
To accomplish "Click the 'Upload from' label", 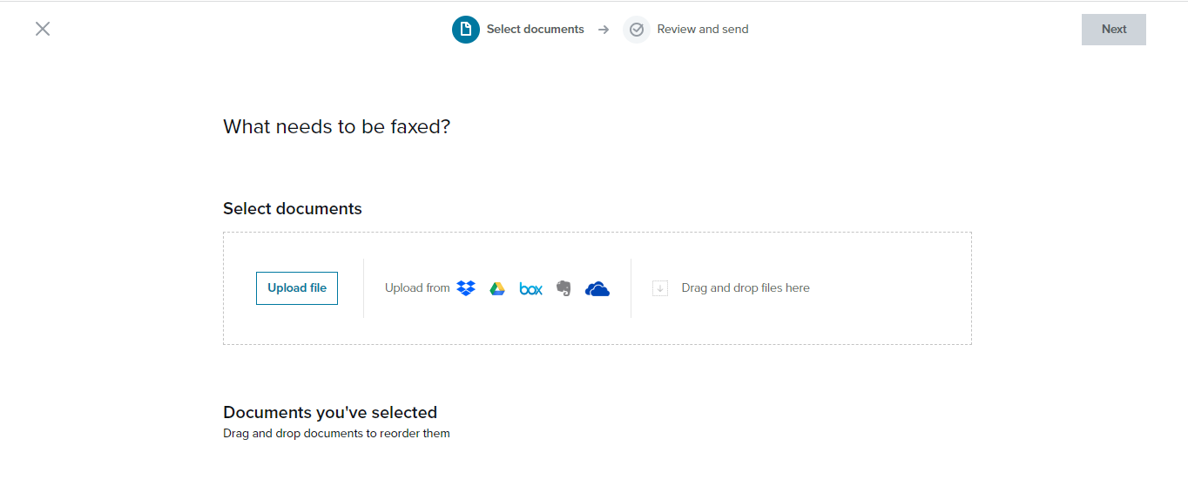I will pos(417,287).
